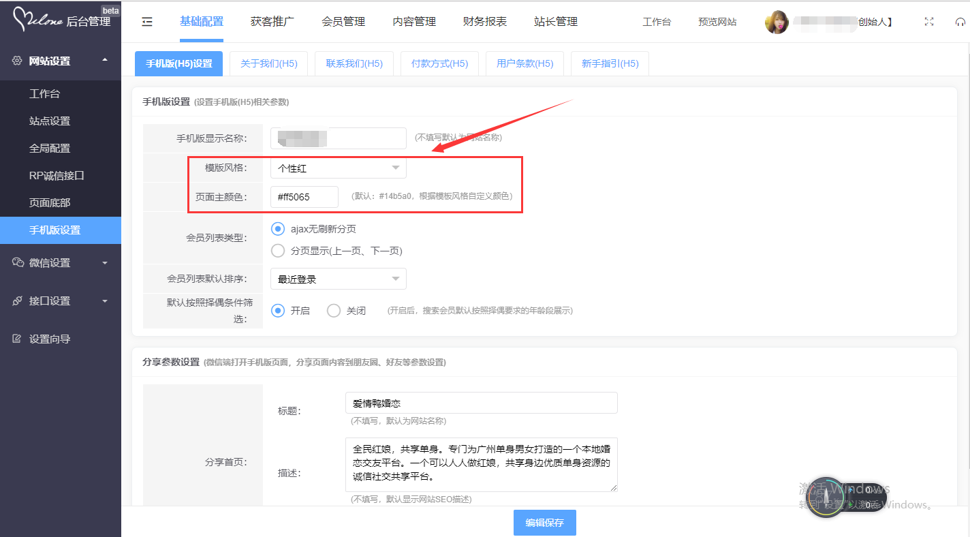Open the 预览网站 link
Viewport: 970px width, 537px height.
[x=717, y=22]
